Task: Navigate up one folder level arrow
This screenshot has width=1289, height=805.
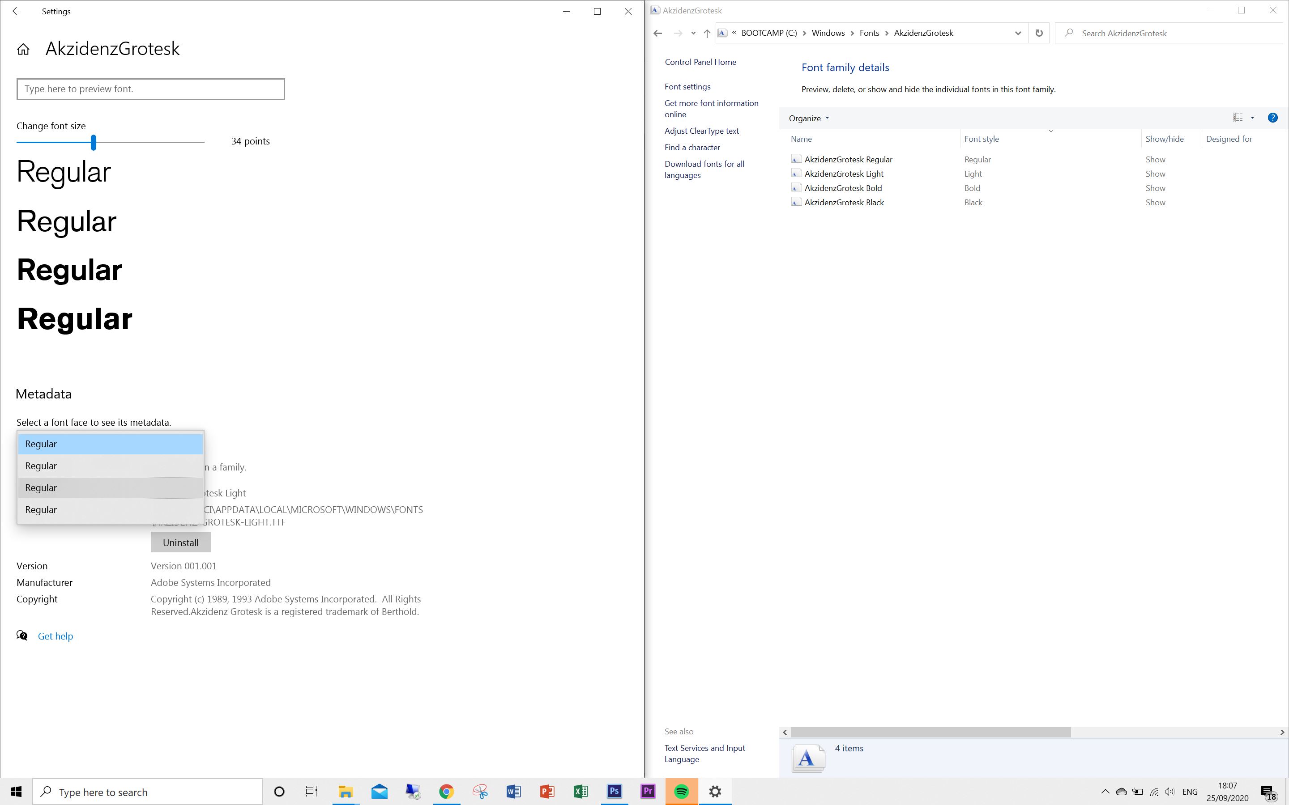Action: 707,33
